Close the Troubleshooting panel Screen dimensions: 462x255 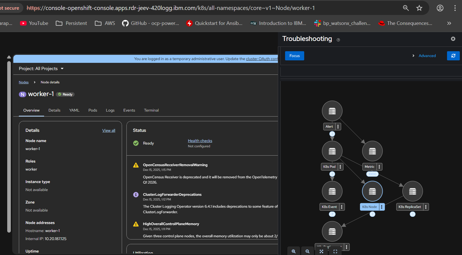(453, 39)
